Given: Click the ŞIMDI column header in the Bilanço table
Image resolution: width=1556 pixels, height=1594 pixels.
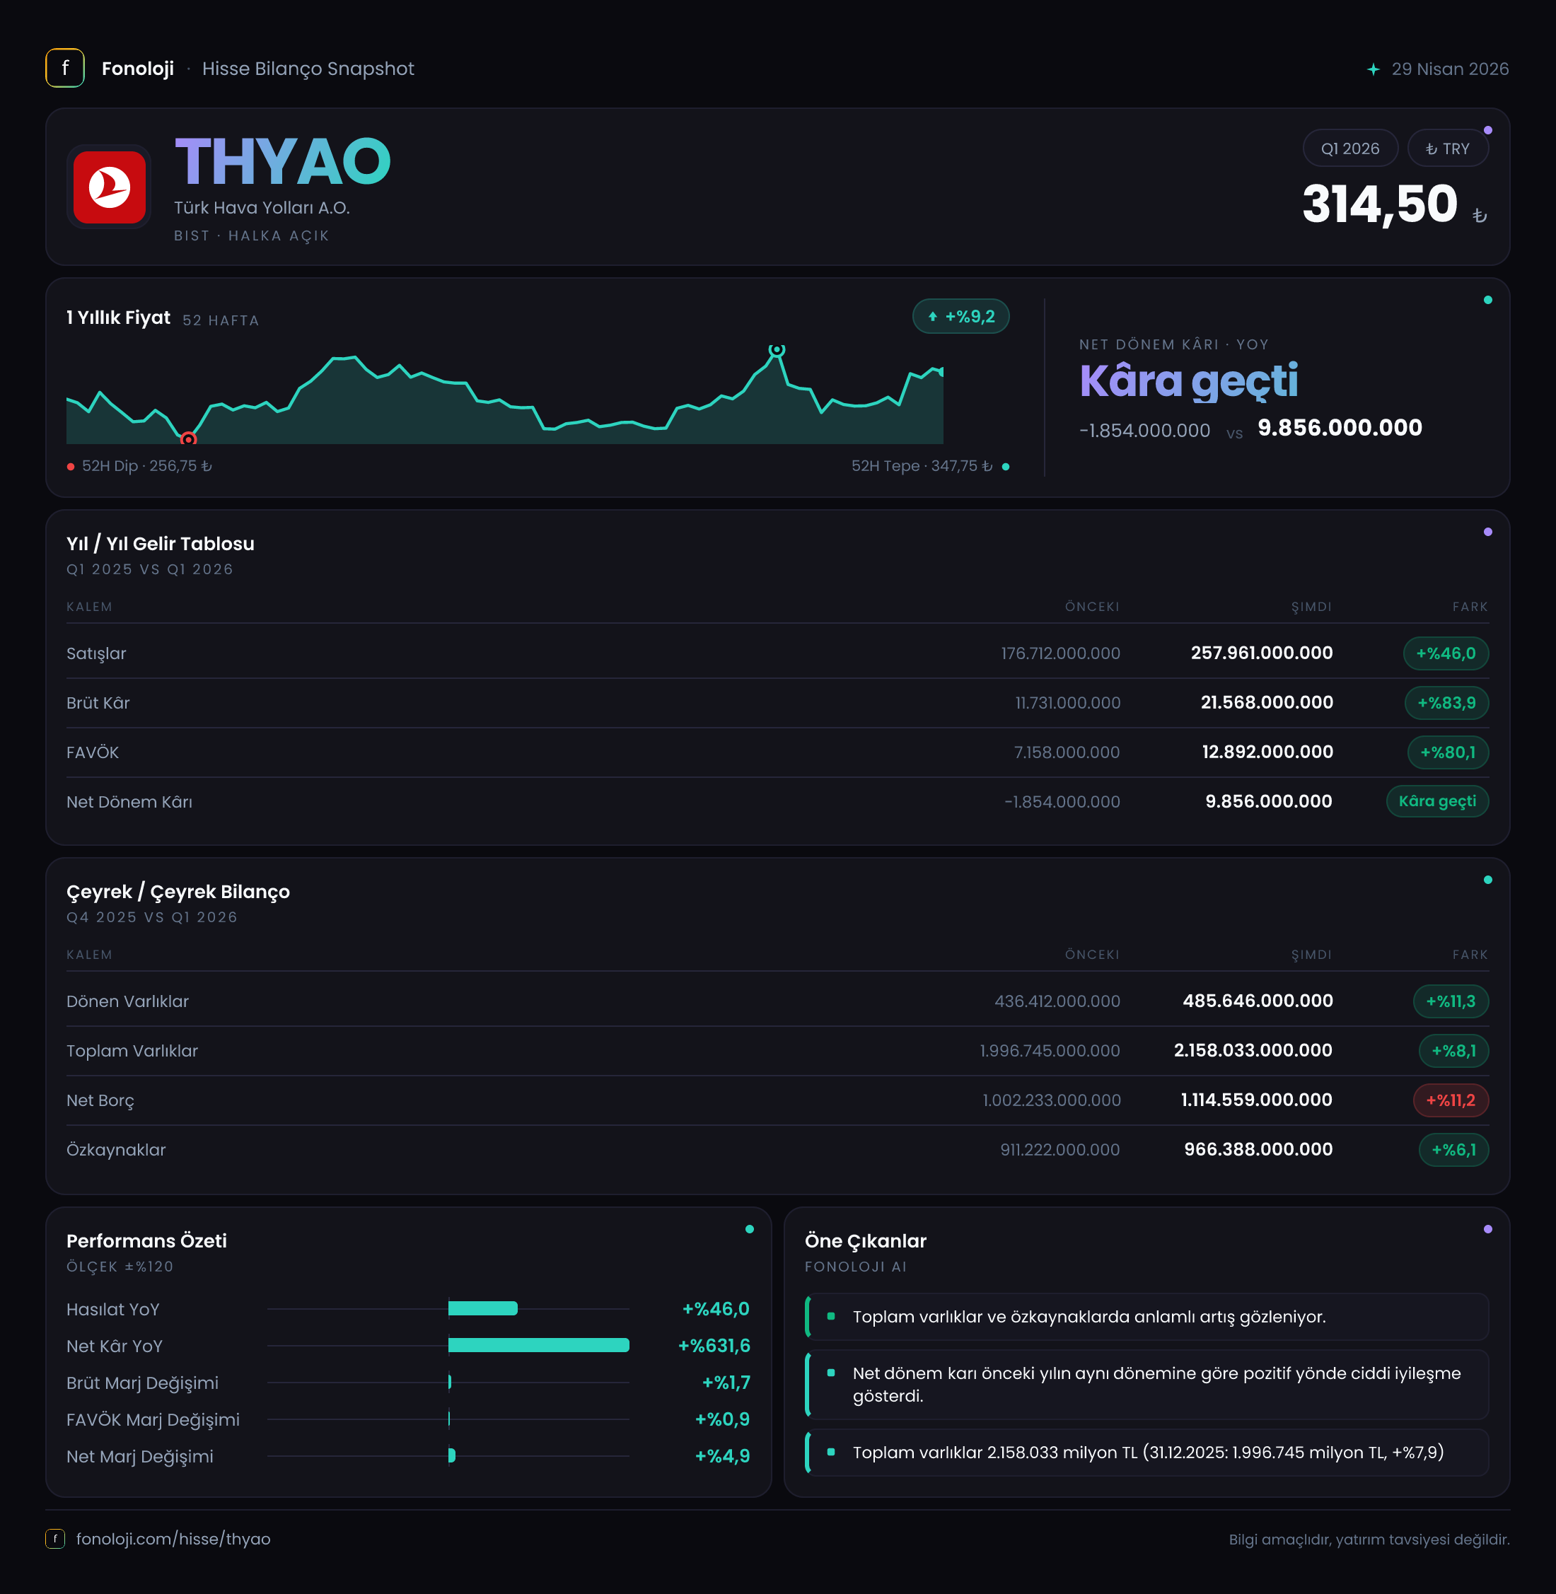Looking at the screenshot, I should tap(1311, 954).
